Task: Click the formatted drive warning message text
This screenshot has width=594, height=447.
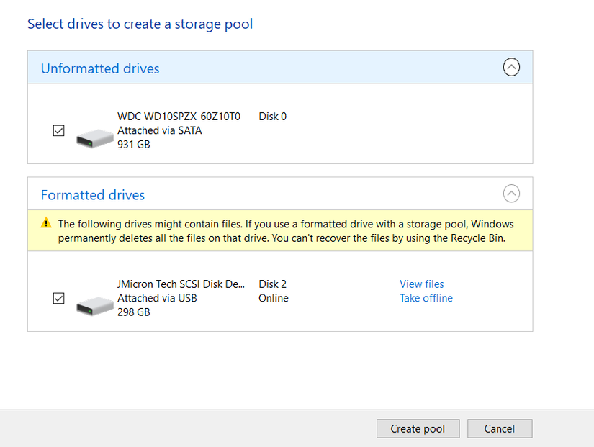Action: coord(286,230)
